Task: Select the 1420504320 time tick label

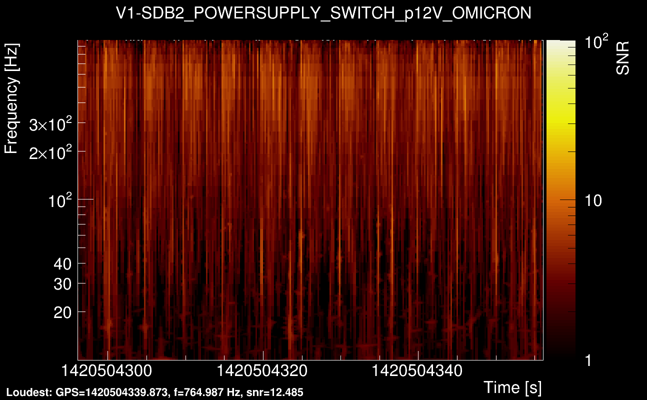Action: 263,372
